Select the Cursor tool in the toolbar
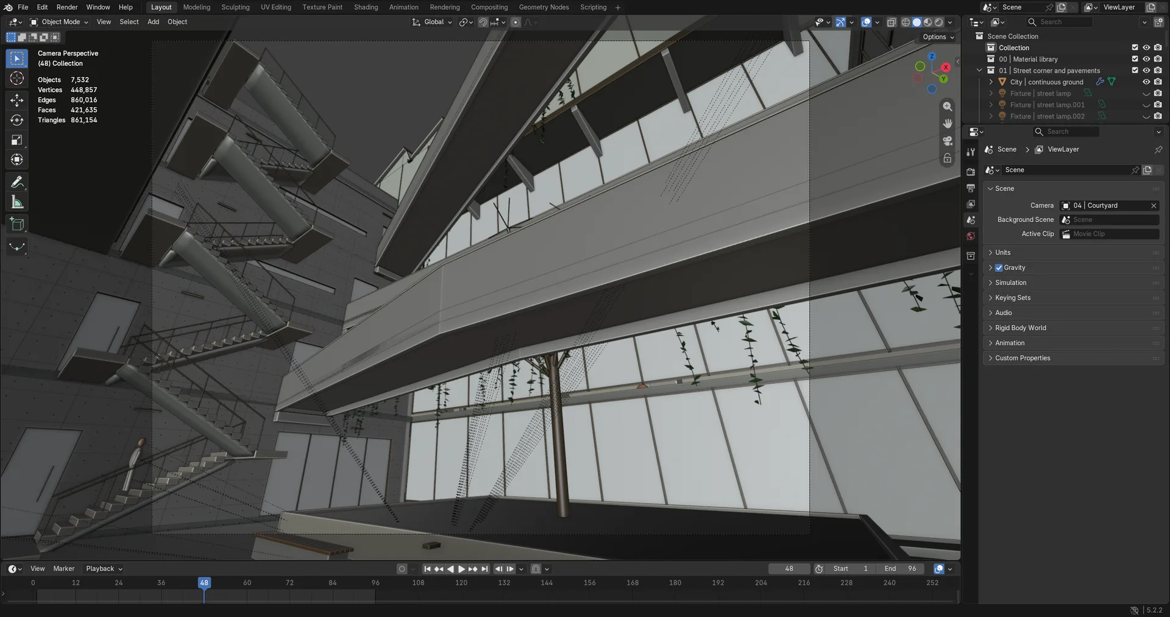Screen dimensions: 1170x617 (x=17, y=79)
